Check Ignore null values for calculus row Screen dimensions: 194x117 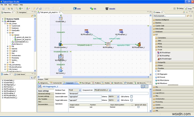pyautogui.click(x=138, y=107)
